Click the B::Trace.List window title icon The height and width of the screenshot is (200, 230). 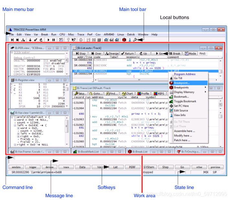pos(74,88)
